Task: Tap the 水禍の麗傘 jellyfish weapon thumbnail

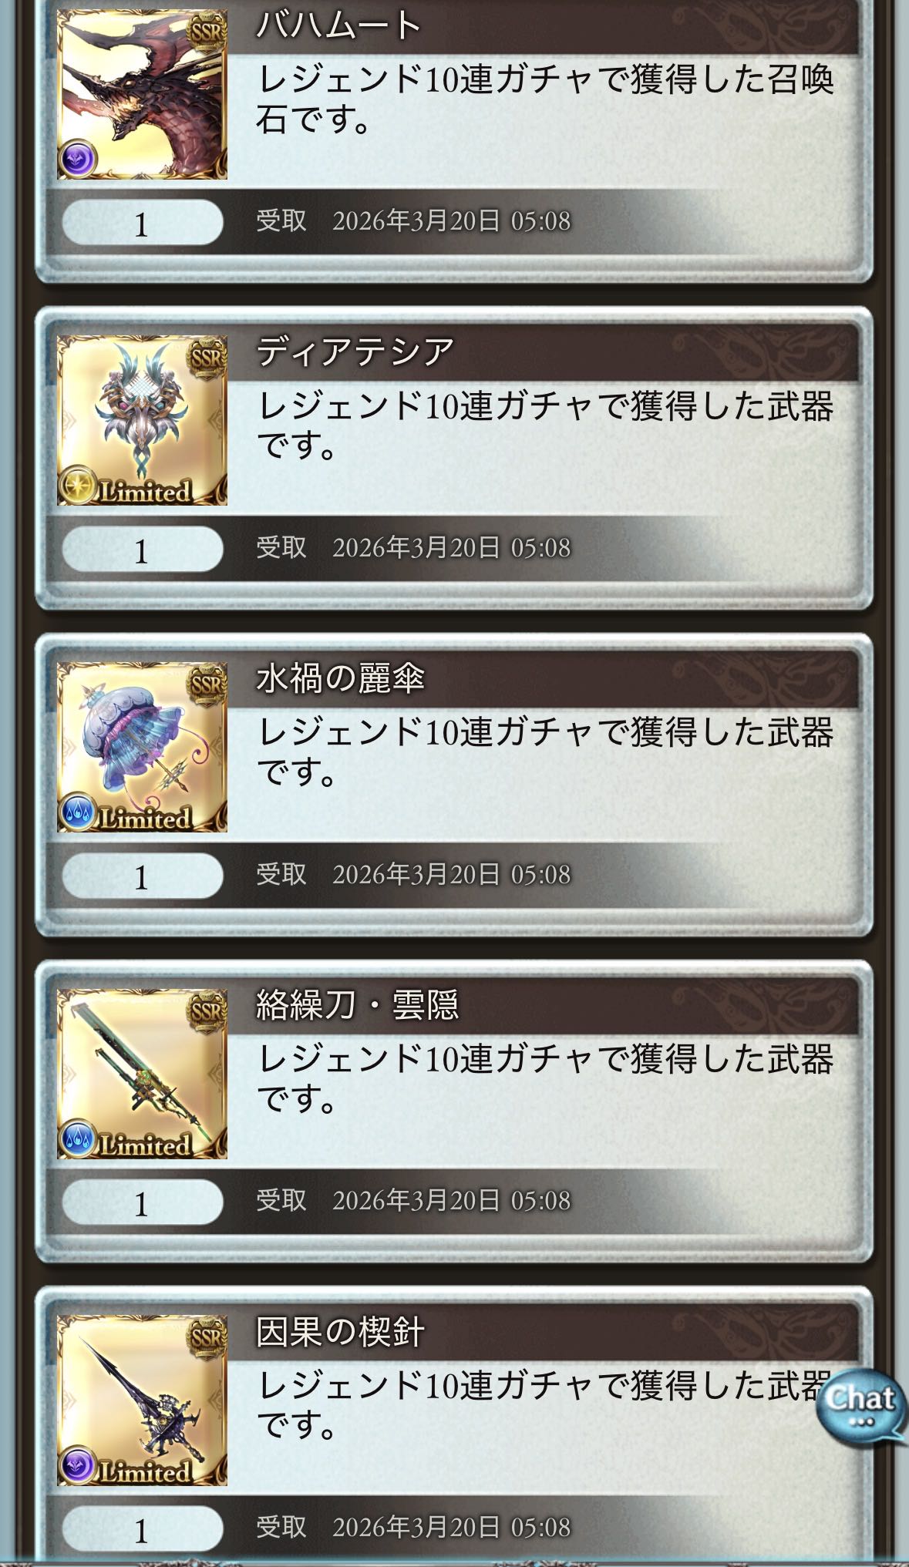Action: click(142, 747)
